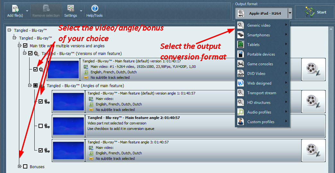The image size is (335, 173).
Task: Click the Versions of main feature reel icon
Action: click(x=37, y=53)
